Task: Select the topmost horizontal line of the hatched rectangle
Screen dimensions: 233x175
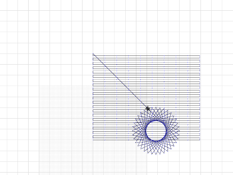Action: [x=147, y=55]
